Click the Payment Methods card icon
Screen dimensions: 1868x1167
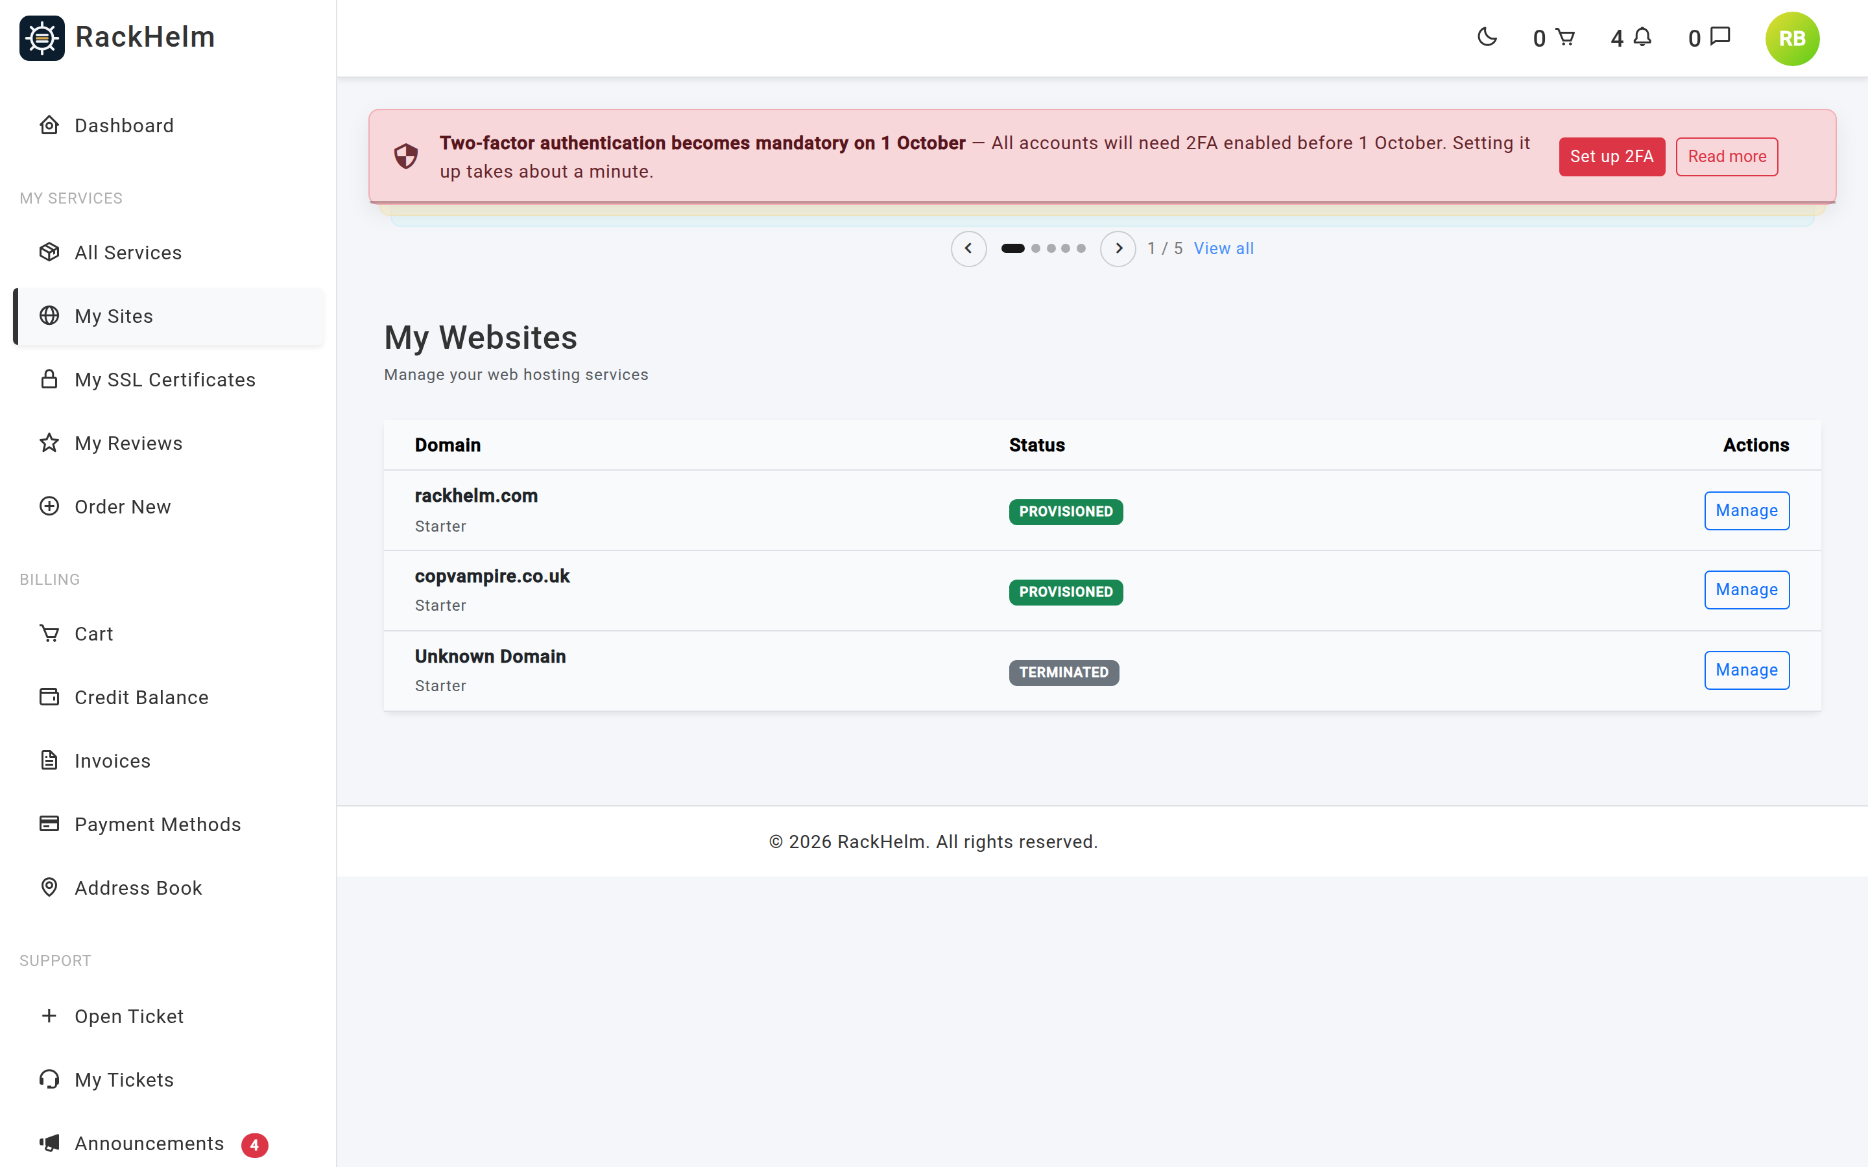click(49, 823)
